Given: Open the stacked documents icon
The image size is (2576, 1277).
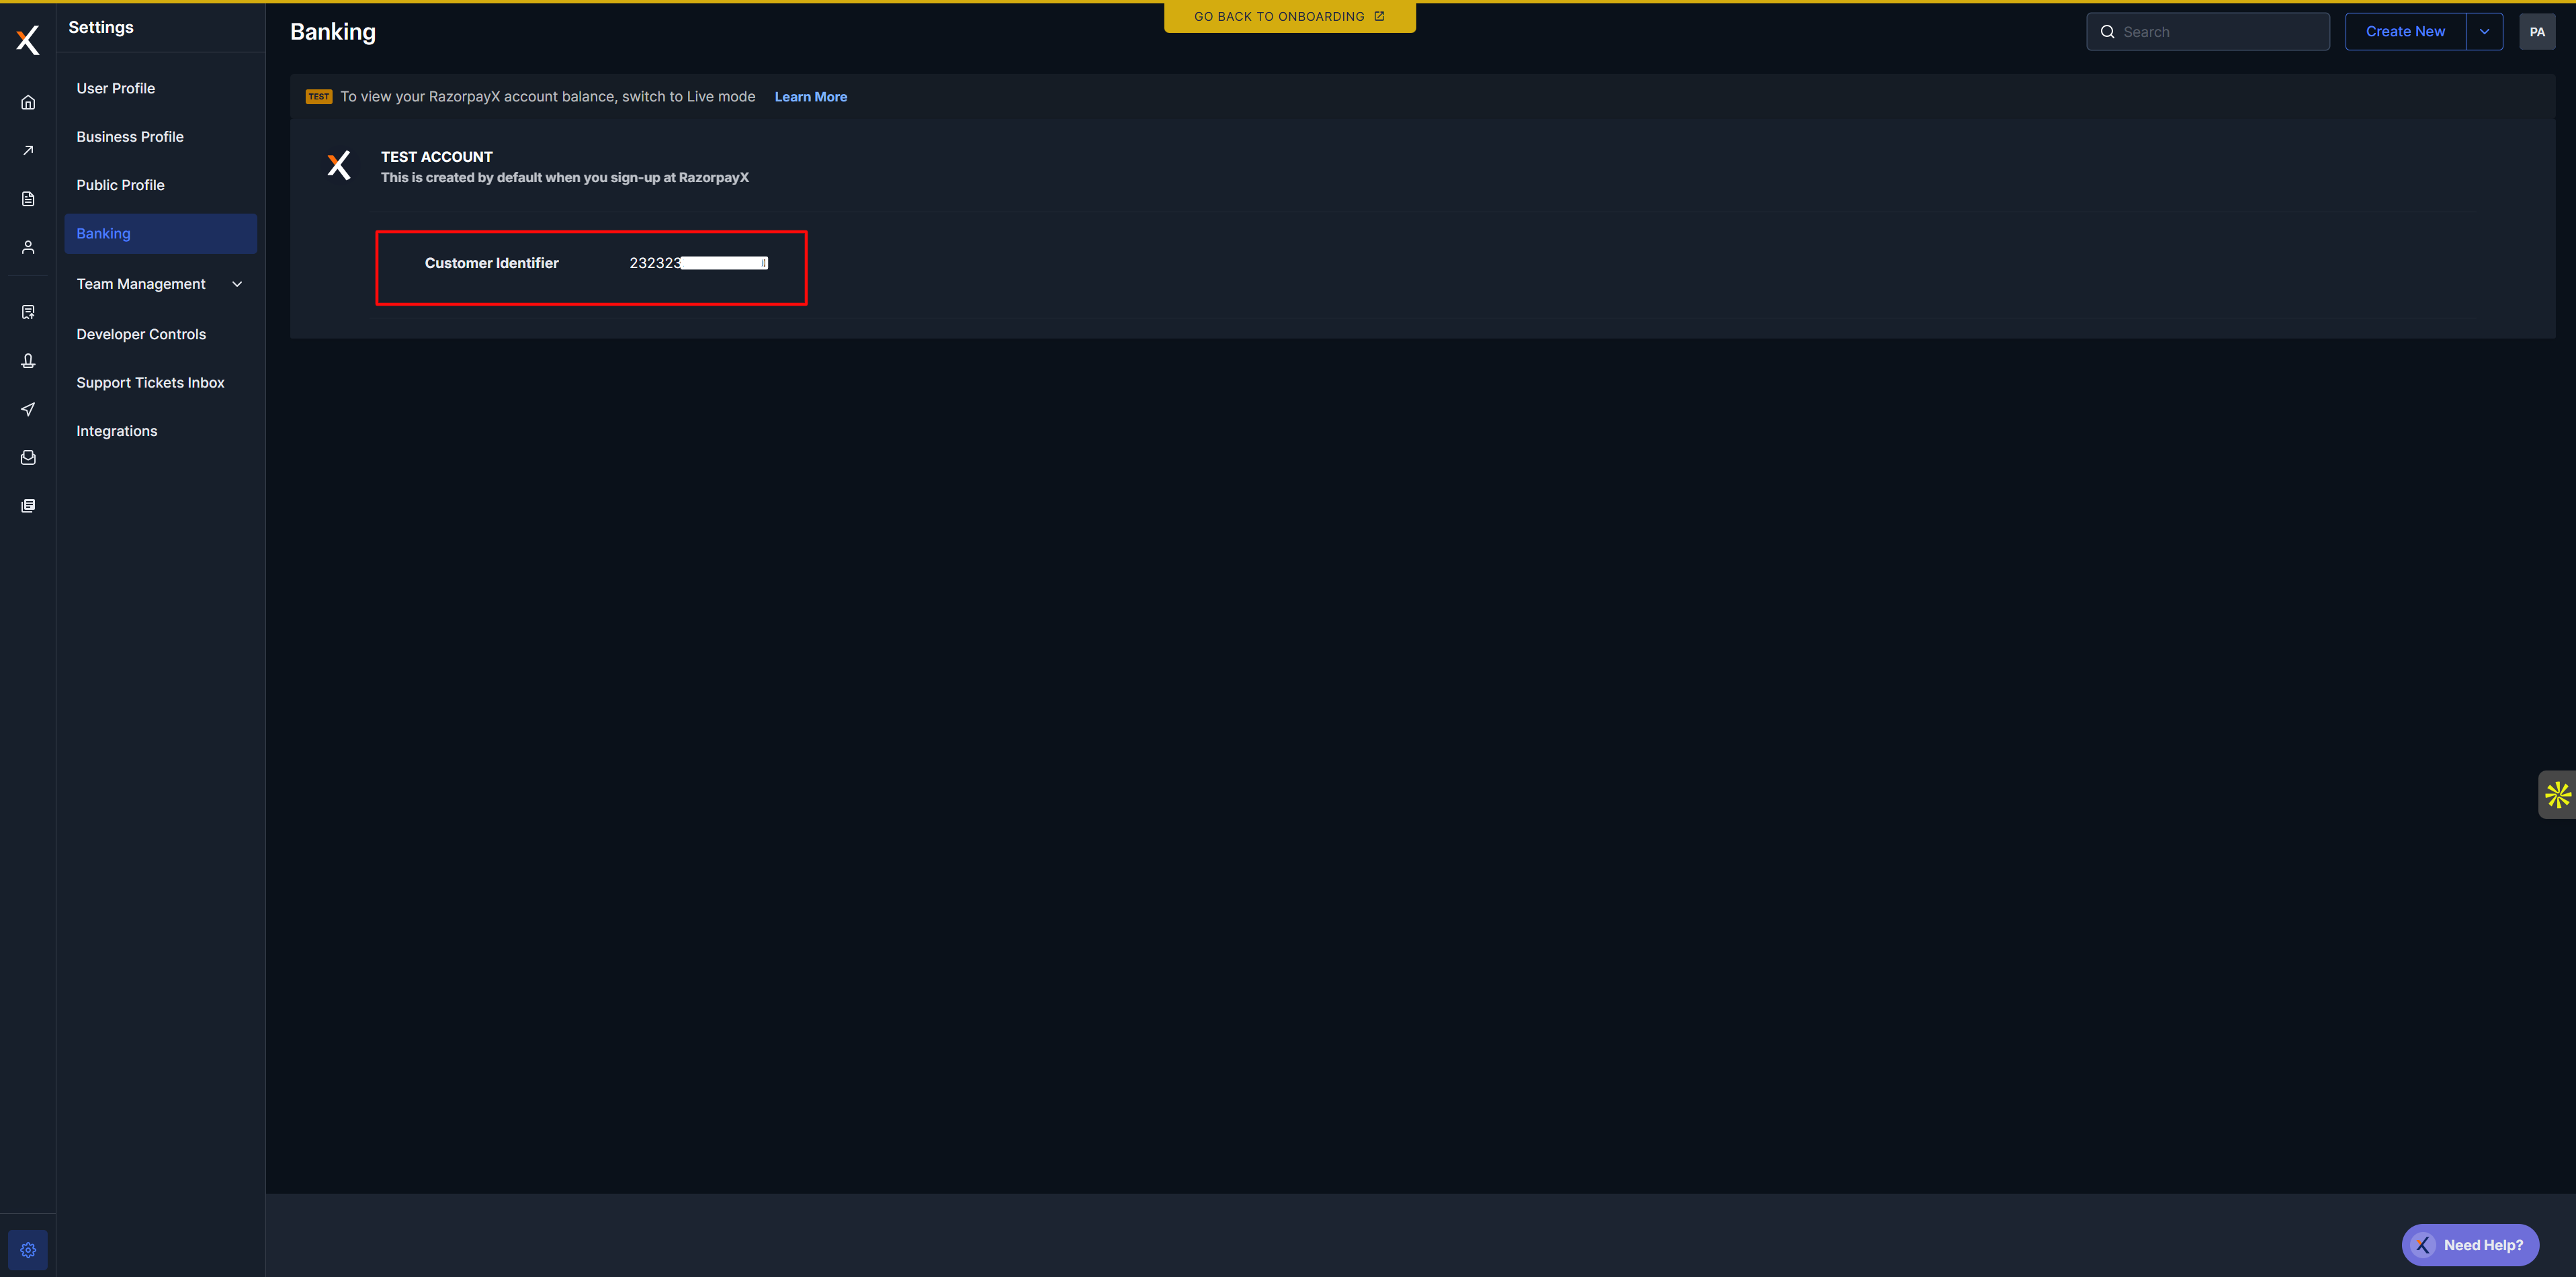Looking at the screenshot, I should (x=28, y=505).
